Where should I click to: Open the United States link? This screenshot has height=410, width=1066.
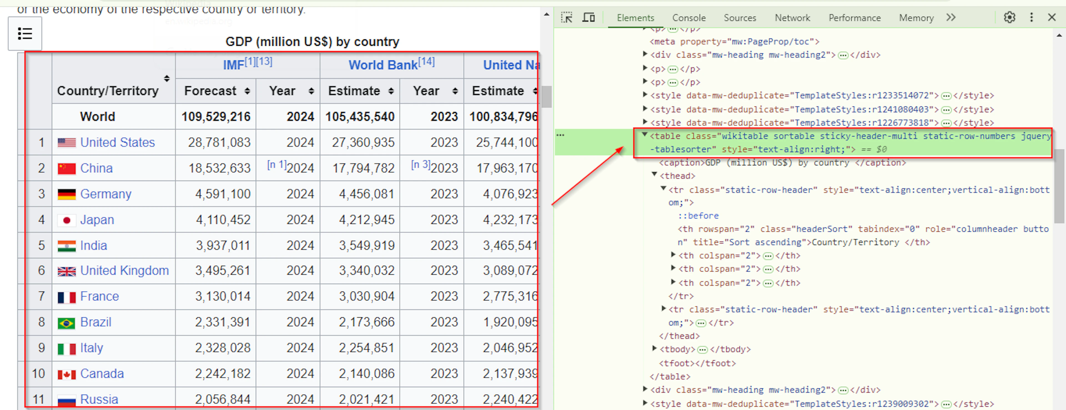coord(117,142)
